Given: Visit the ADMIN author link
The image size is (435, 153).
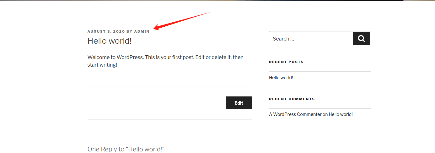Looking at the screenshot, I should click(x=142, y=31).
